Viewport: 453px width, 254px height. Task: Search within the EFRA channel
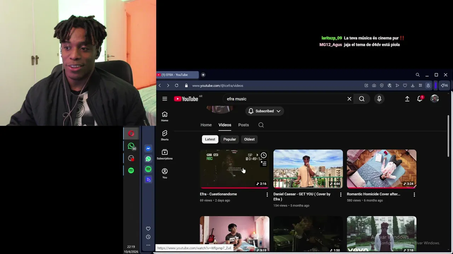pos(261,125)
